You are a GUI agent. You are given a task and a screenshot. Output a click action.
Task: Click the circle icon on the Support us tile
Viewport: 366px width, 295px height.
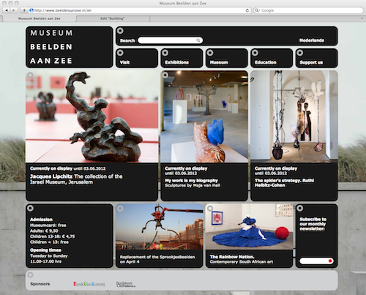click(x=300, y=53)
